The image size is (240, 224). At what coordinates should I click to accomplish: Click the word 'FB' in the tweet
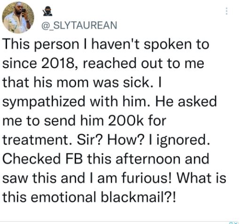(x=74, y=159)
